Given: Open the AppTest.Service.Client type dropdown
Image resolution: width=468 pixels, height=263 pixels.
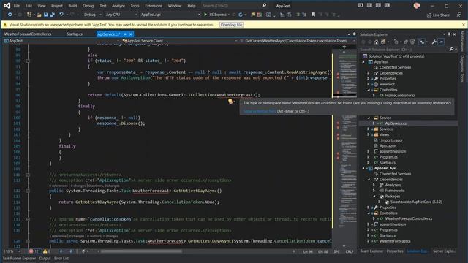Looking at the screenshot, I should point(179,41).
